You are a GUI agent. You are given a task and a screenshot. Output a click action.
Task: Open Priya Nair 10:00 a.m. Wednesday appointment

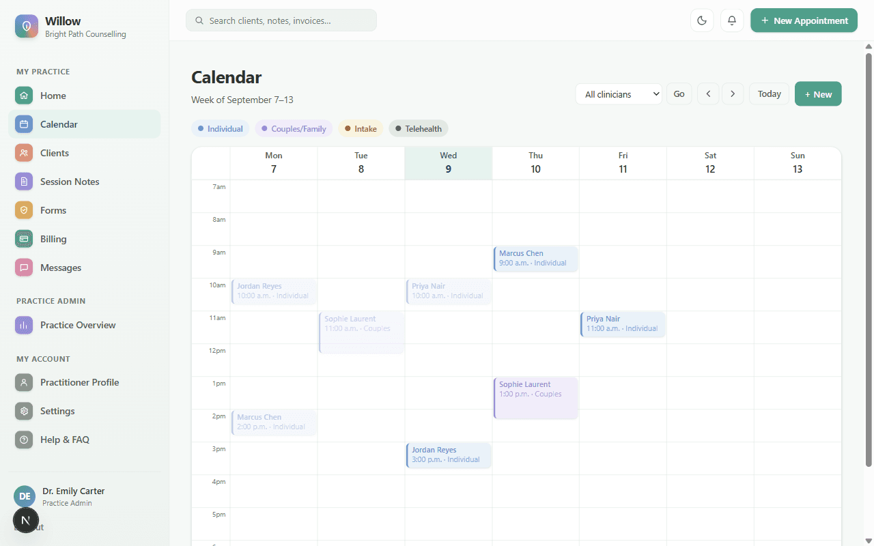449,291
